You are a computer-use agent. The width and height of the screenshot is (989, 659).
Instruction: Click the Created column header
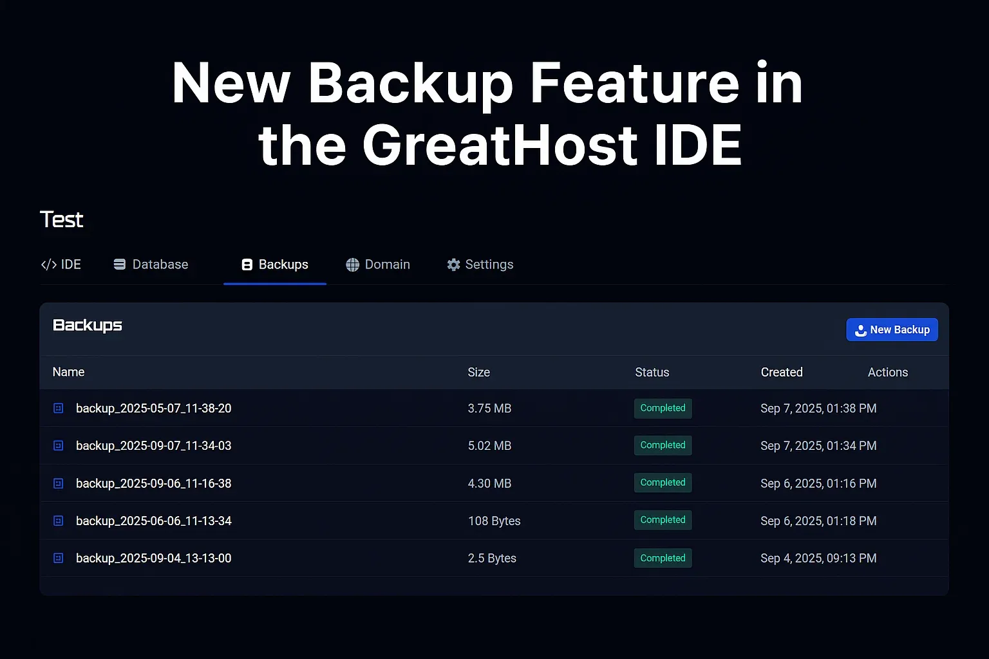click(x=782, y=372)
